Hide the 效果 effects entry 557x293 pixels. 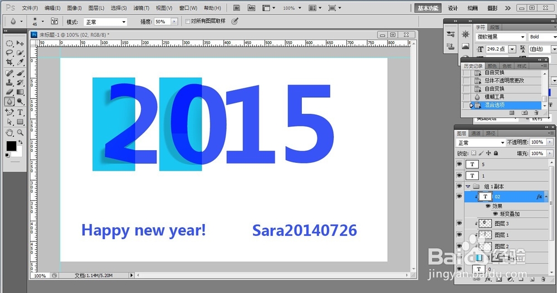tap(488, 206)
